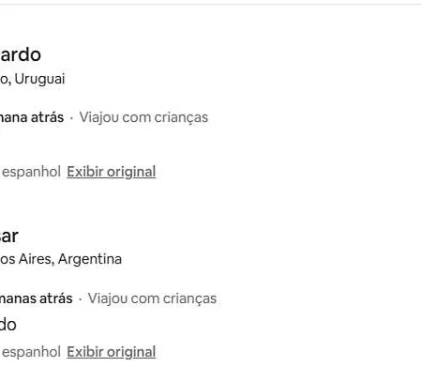Image resolution: width=422 pixels, height=382 pixels.
Task: Select the reviewer name ending in 'sar'
Action: click(x=9, y=237)
